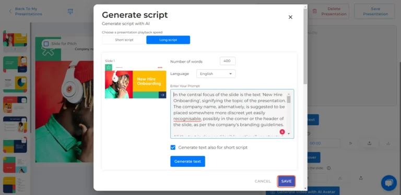This screenshot has width=401, height=195.
Task: Click the play icon next to 00:00
Action: [351, 143]
